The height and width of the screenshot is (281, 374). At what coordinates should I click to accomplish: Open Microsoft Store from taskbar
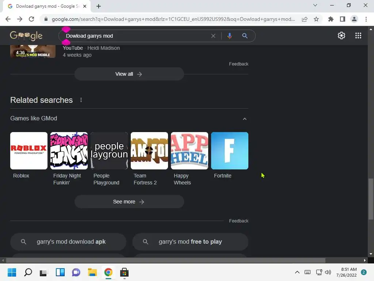click(124, 272)
